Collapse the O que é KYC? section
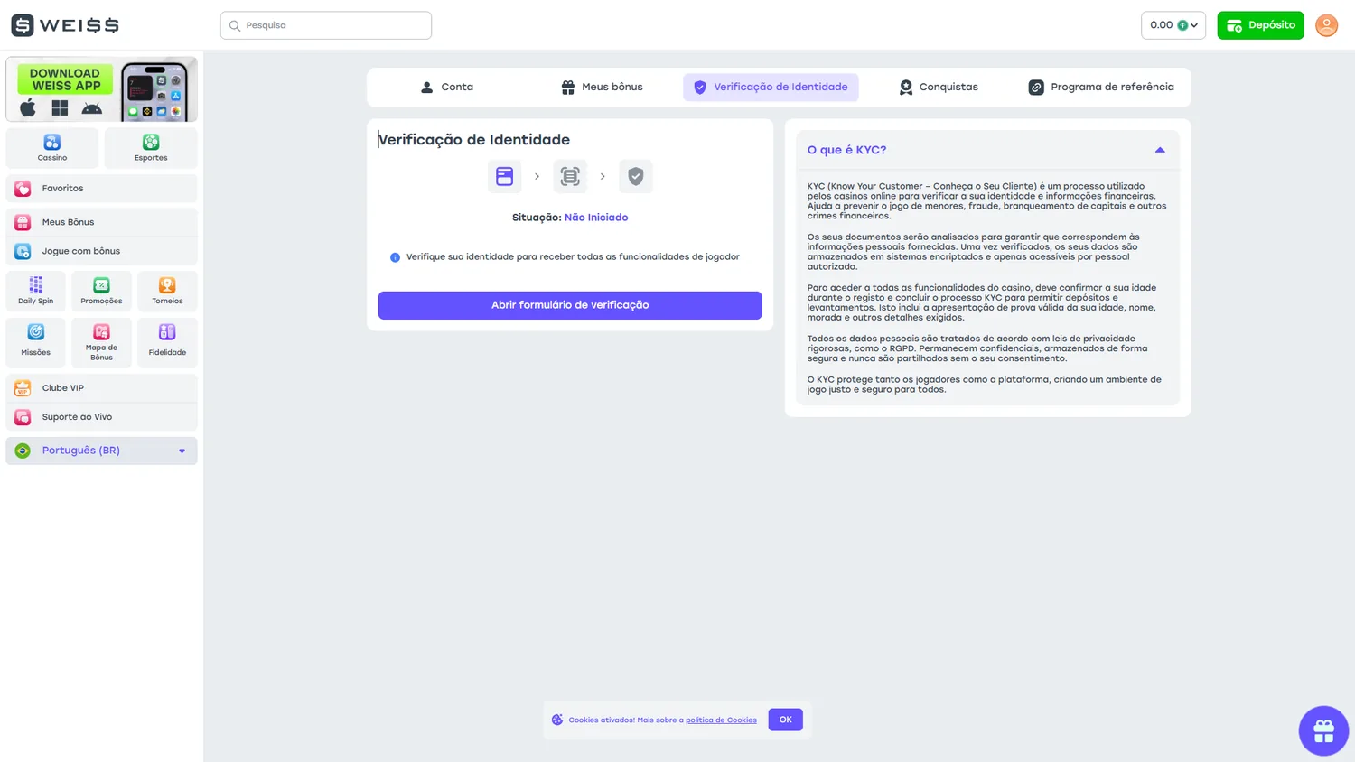 [x=987, y=150]
